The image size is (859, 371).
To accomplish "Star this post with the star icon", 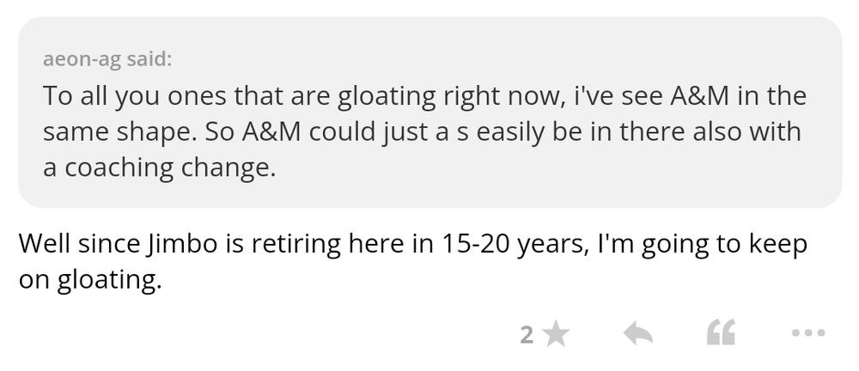I will pyautogui.click(x=557, y=333).
